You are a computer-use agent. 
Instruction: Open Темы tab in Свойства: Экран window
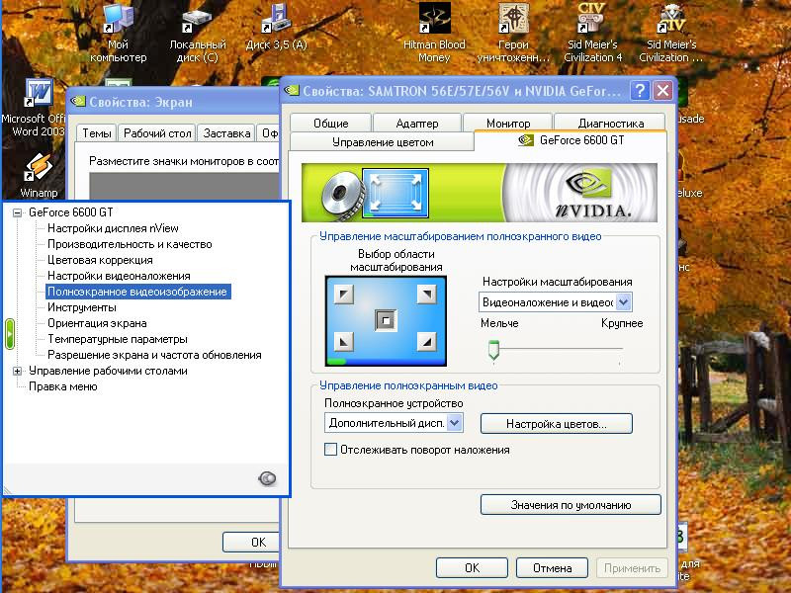pyautogui.click(x=96, y=133)
